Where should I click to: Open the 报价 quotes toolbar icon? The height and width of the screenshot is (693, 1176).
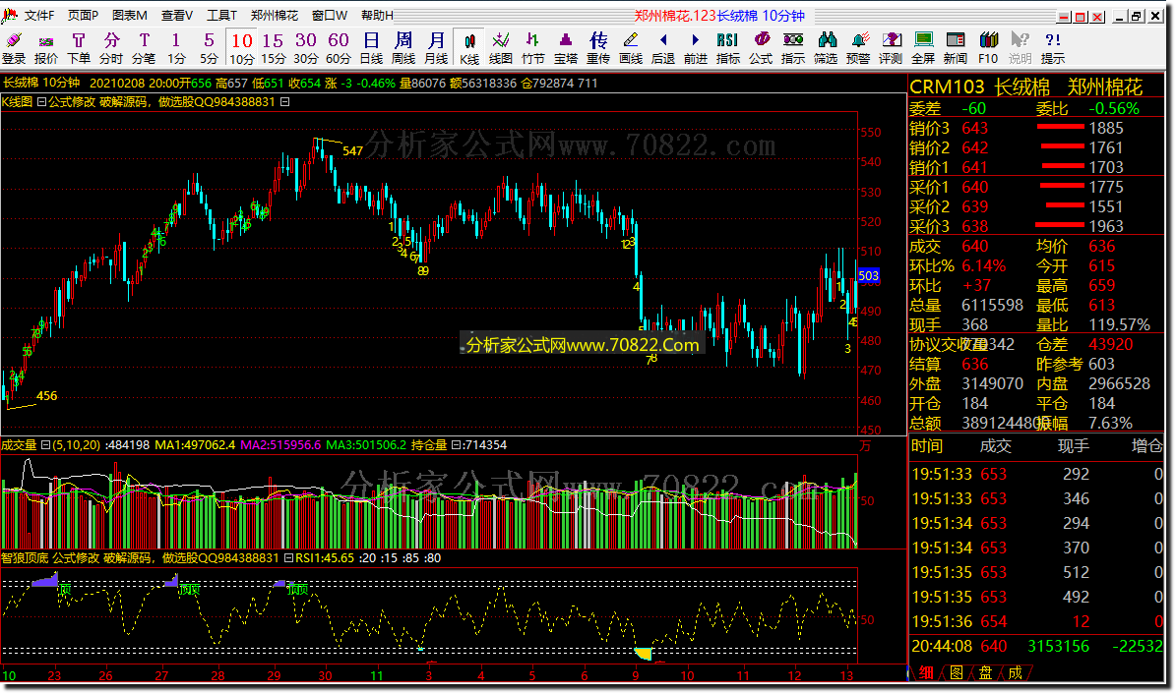(x=45, y=48)
